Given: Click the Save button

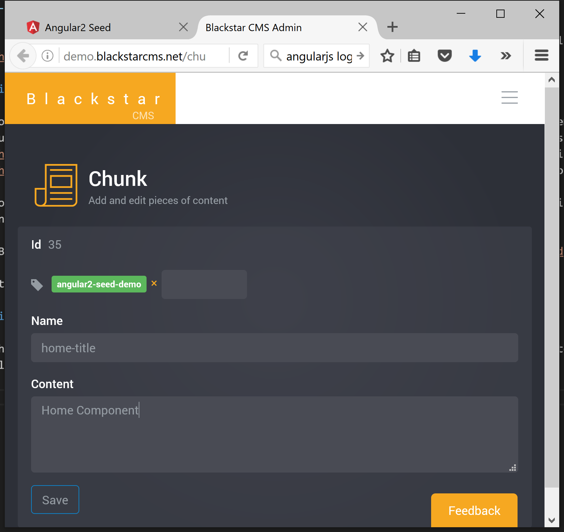Looking at the screenshot, I should (x=55, y=500).
